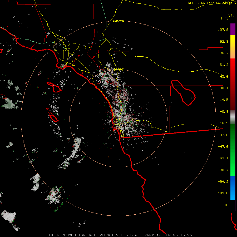Click the 14.5 velocity scale value
Image resolution: width=237 pixels, height=237 pixels.
pyautogui.click(x=224, y=100)
